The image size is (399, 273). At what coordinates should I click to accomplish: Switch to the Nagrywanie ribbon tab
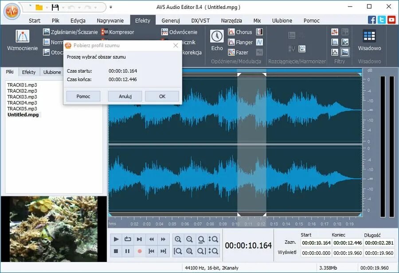pyautogui.click(x=110, y=21)
